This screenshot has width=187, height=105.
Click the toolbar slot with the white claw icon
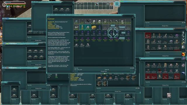108,4
